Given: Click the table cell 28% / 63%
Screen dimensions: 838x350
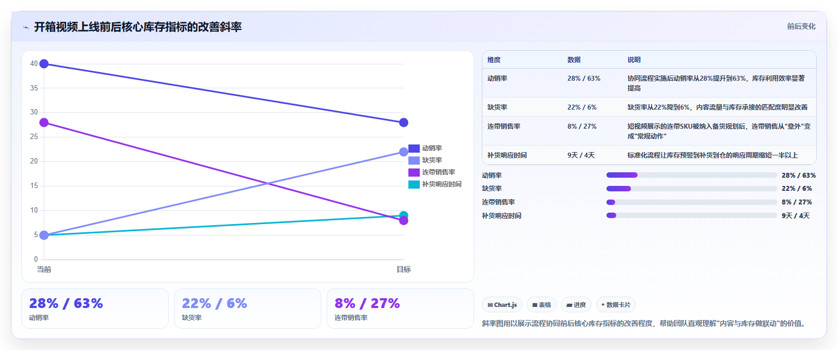Looking at the screenshot, I should 592,83.
